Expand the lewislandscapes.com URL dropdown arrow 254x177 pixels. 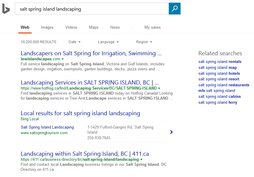(x=62, y=59)
